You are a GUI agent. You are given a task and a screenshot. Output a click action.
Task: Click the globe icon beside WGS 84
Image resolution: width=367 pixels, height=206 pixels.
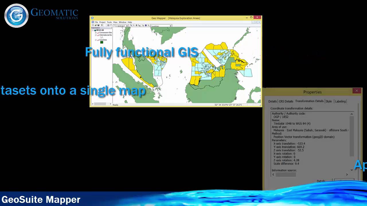tap(95, 30)
